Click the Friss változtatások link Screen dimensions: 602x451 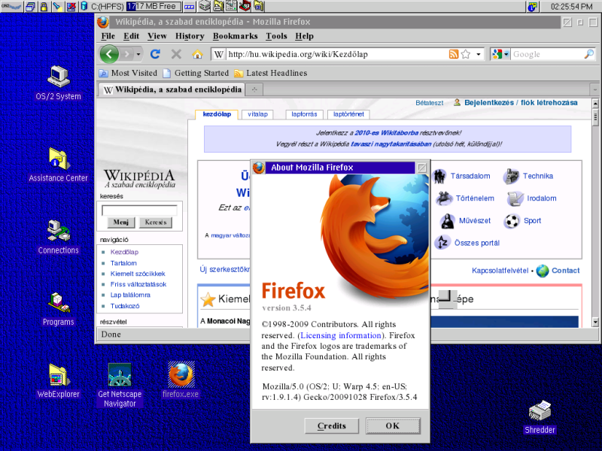(x=138, y=284)
